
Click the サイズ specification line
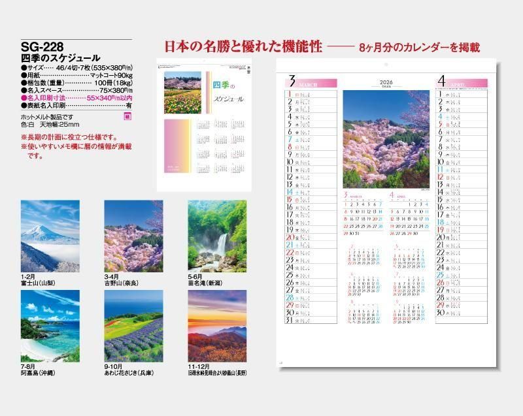click(x=76, y=67)
